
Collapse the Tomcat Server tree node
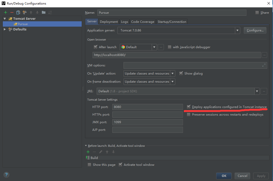[x=5, y=19]
